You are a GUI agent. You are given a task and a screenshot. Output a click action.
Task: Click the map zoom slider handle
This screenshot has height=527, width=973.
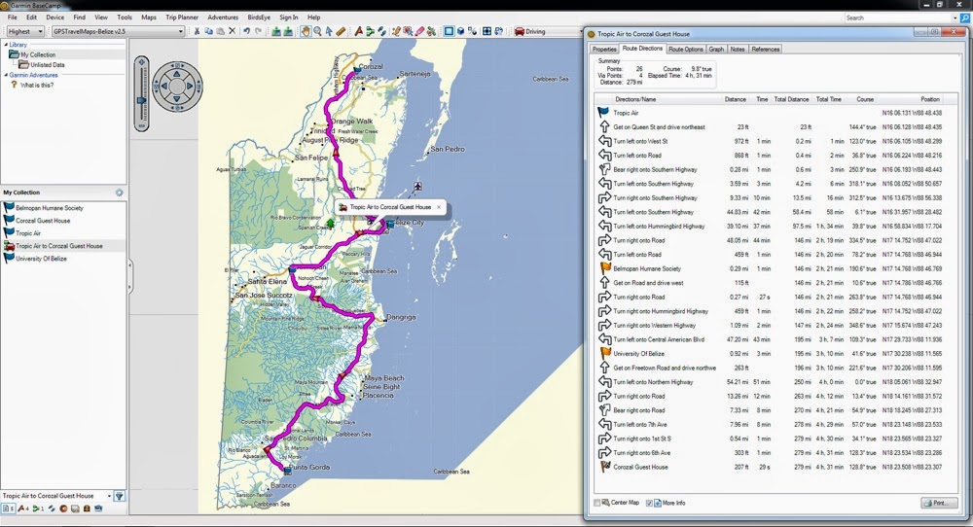[x=141, y=100]
